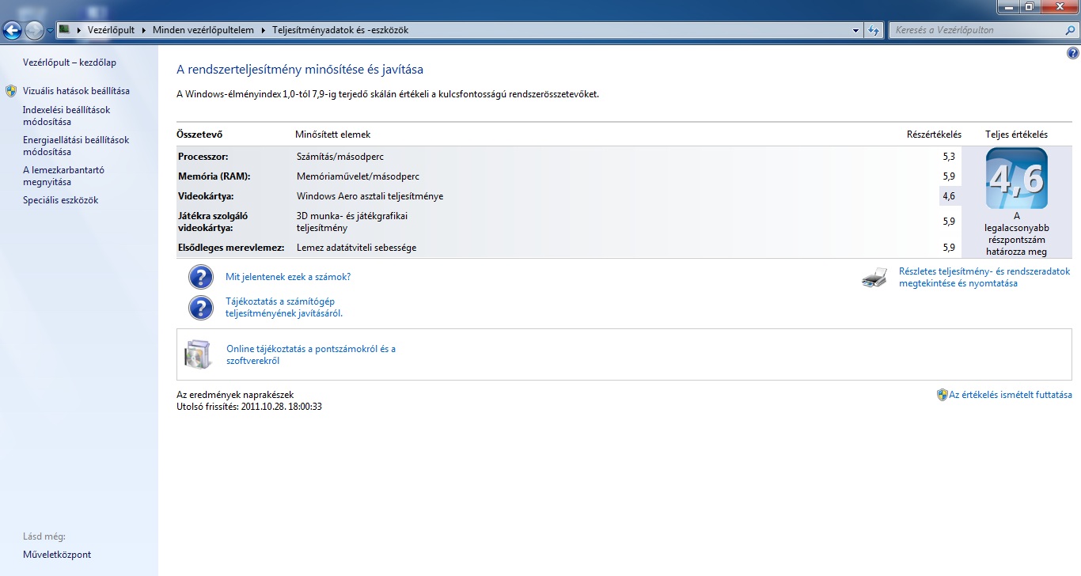Click the large 4,6 base score badge
The height and width of the screenshot is (576, 1081).
point(1017,178)
